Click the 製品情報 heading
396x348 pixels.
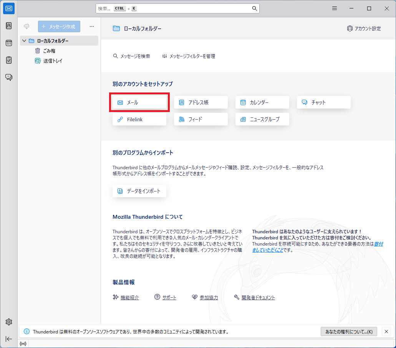[124, 282]
